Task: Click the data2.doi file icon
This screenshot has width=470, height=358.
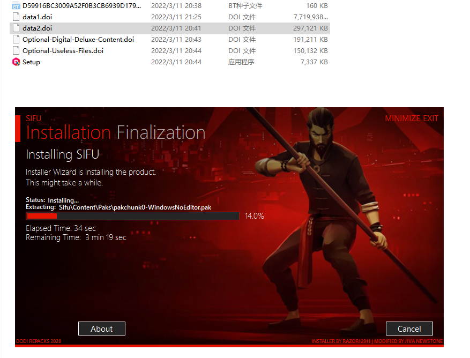Action: coord(16,28)
